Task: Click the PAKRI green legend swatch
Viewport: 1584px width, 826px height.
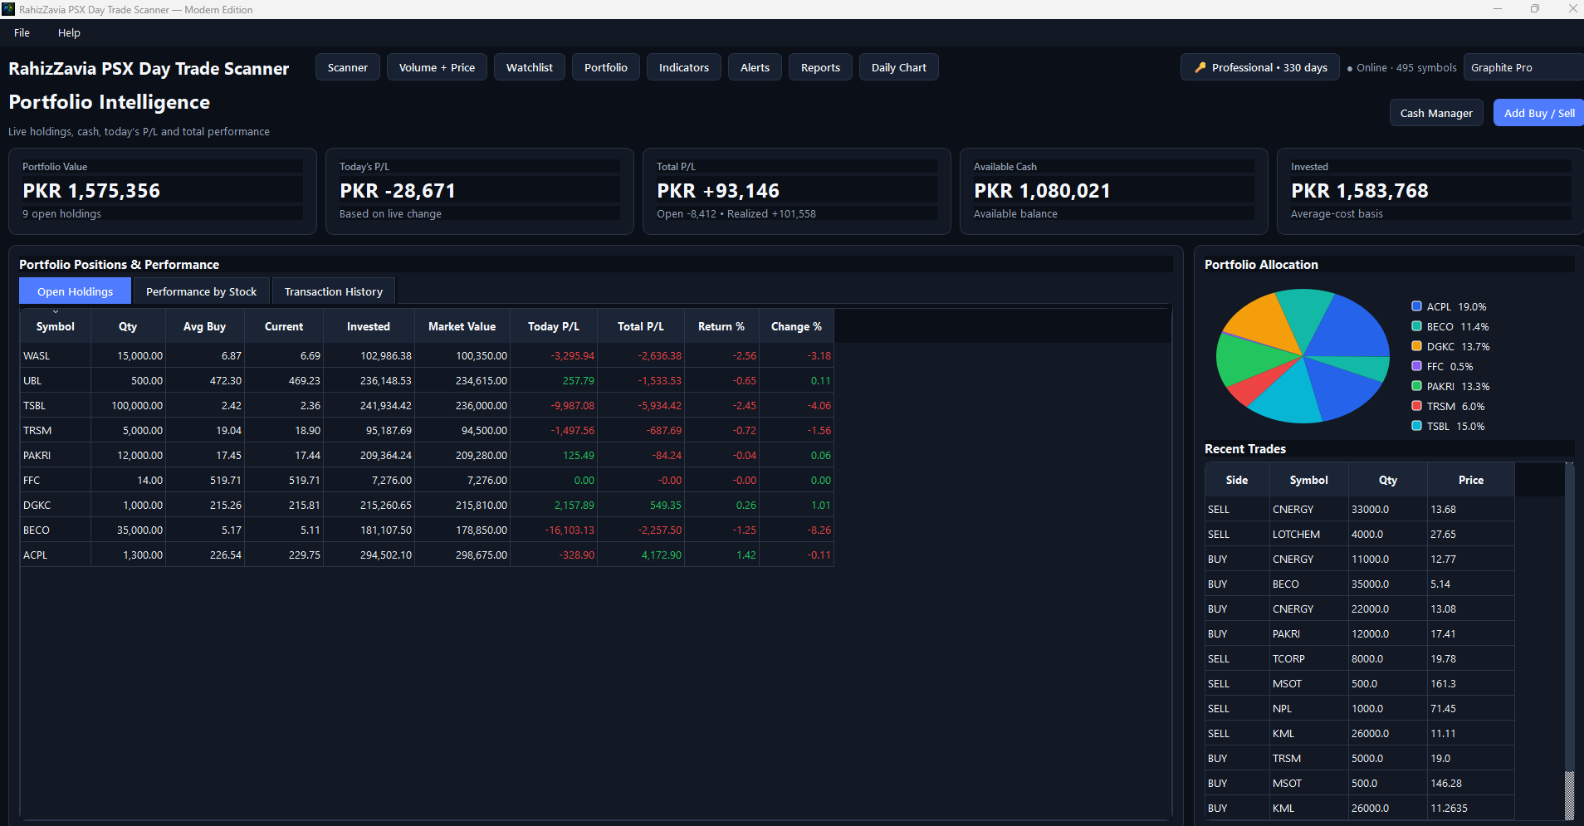Action: (1417, 386)
